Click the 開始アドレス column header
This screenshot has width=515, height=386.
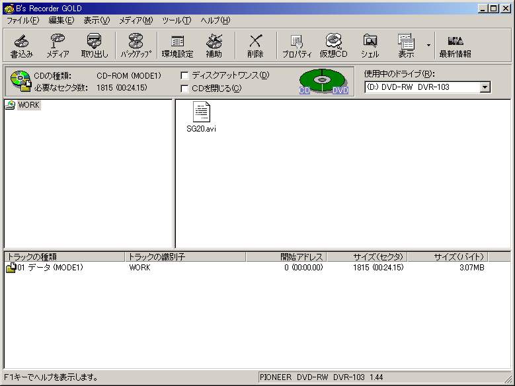(x=286, y=257)
